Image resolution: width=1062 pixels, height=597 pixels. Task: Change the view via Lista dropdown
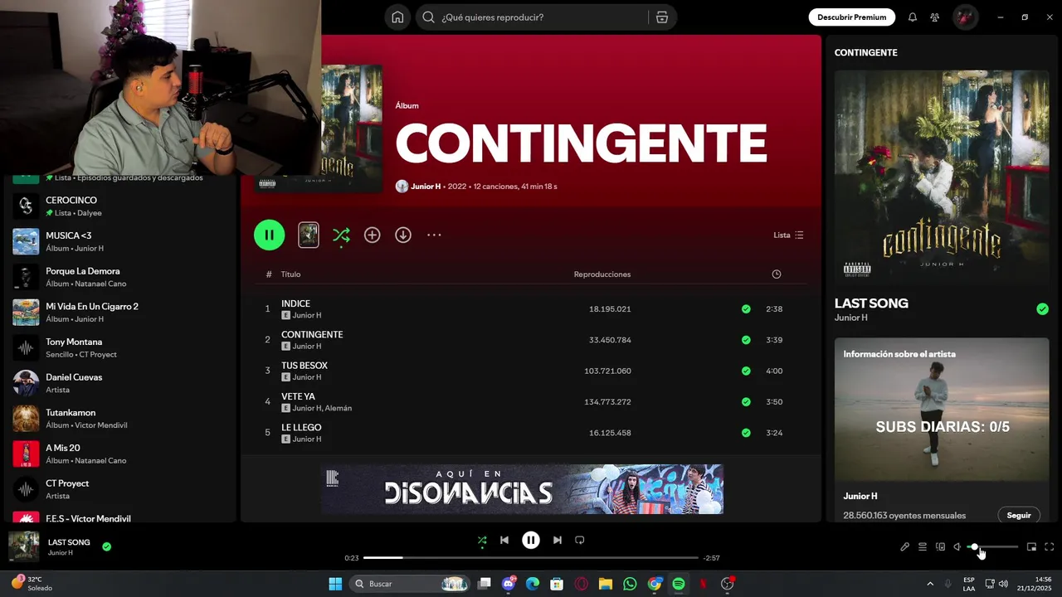pos(788,235)
